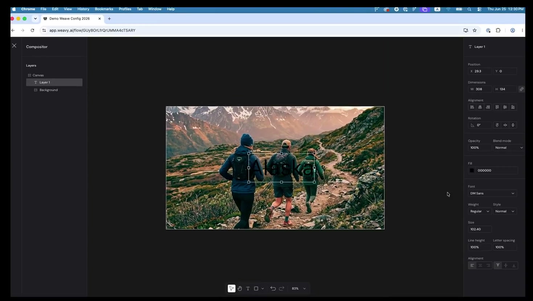Screen dimensions: 533x301
Task: Redo the last action
Action: 282,288
